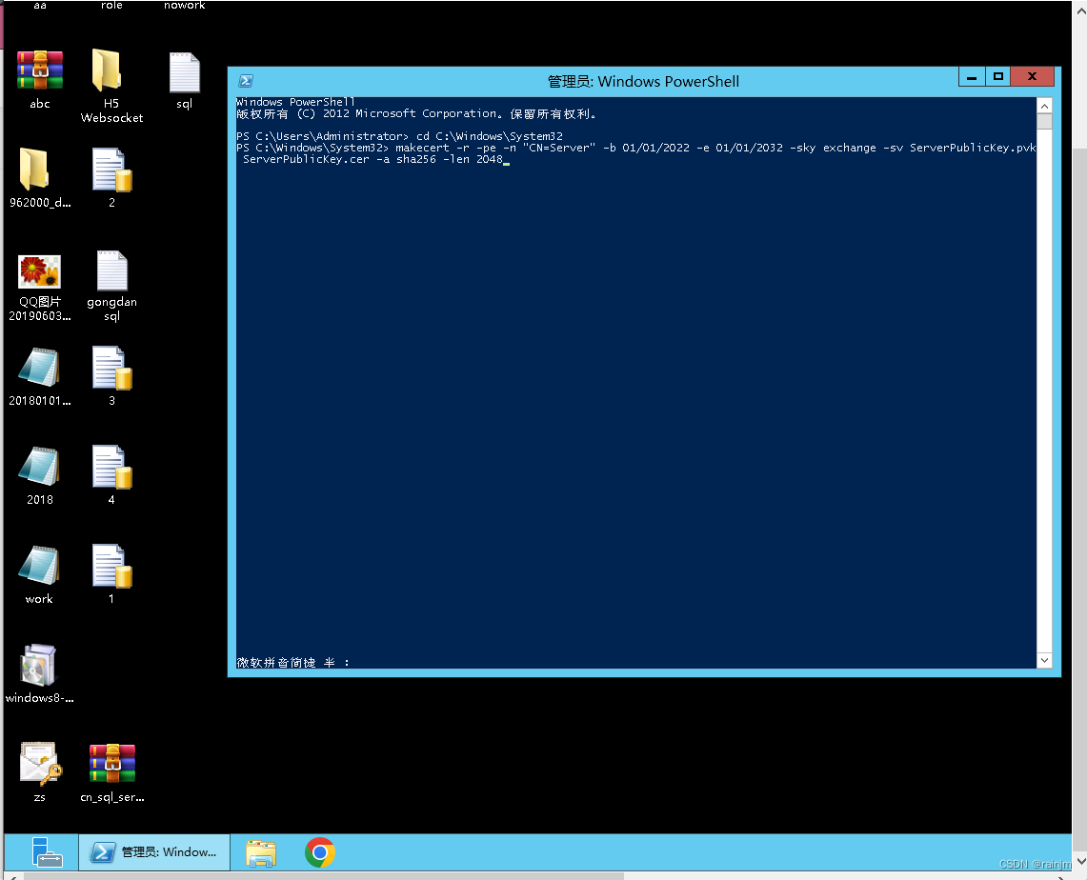Maximize the PowerShell window
The height and width of the screenshot is (880, 1087).
coord(997,77)
